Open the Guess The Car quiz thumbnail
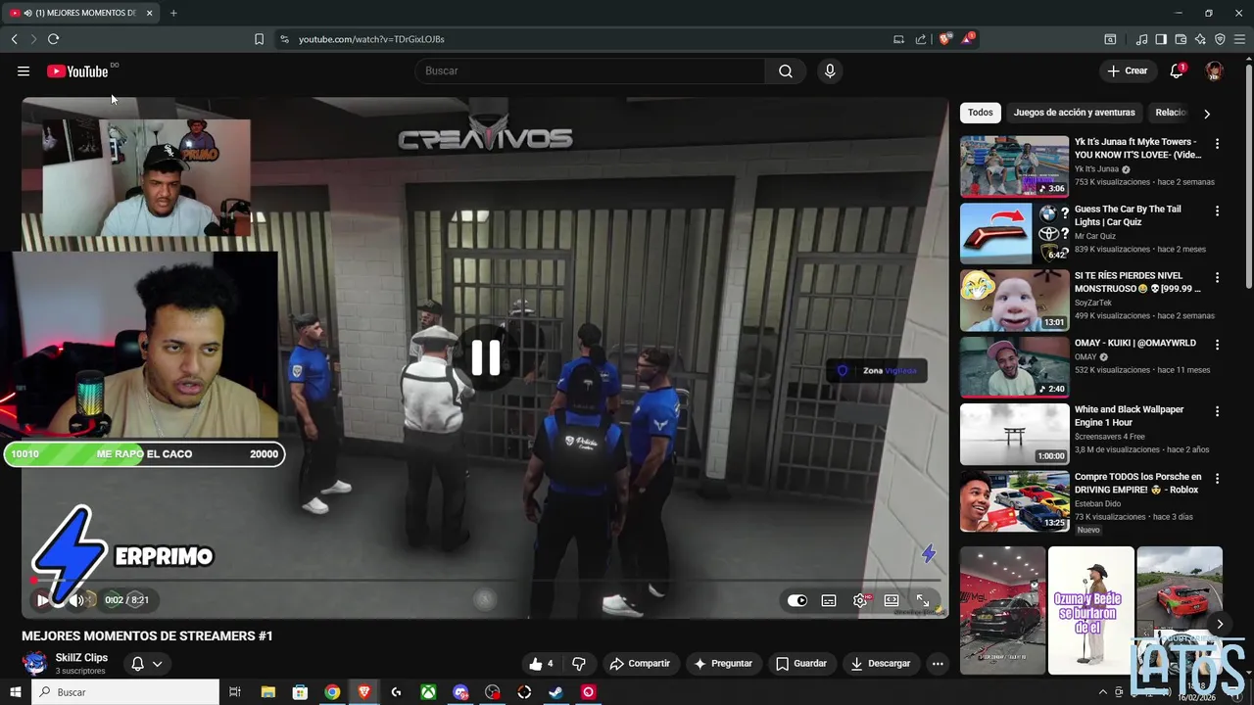The height and width of the screenshot is (705, 1254). [1014, 233]
